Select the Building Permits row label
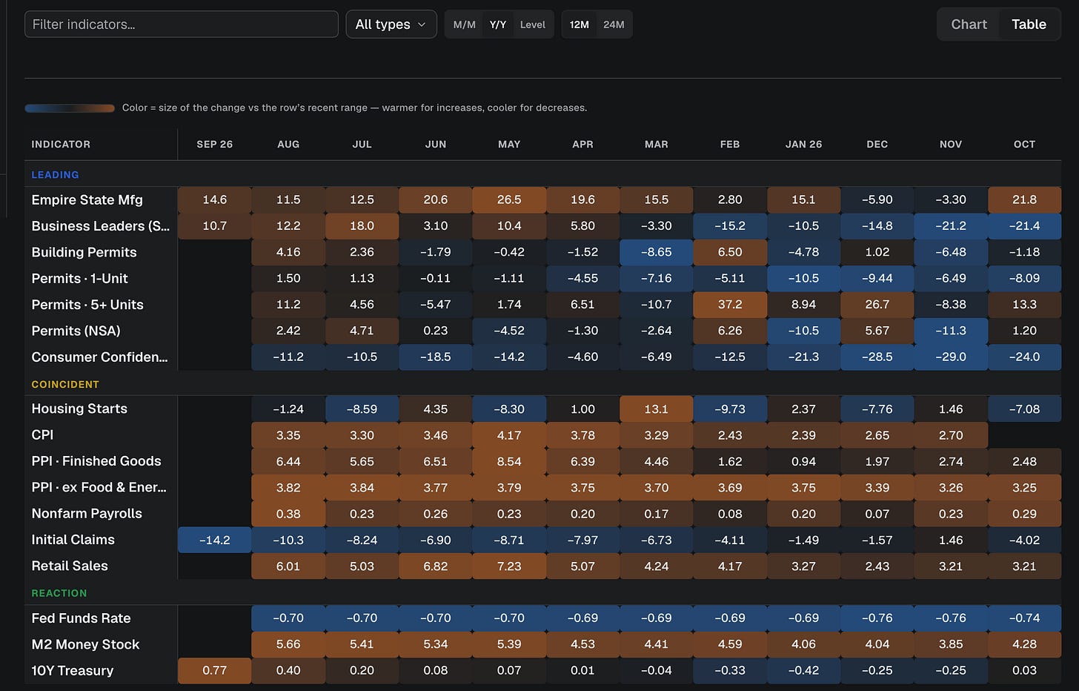1079x691 pixels. click(84, 252)
